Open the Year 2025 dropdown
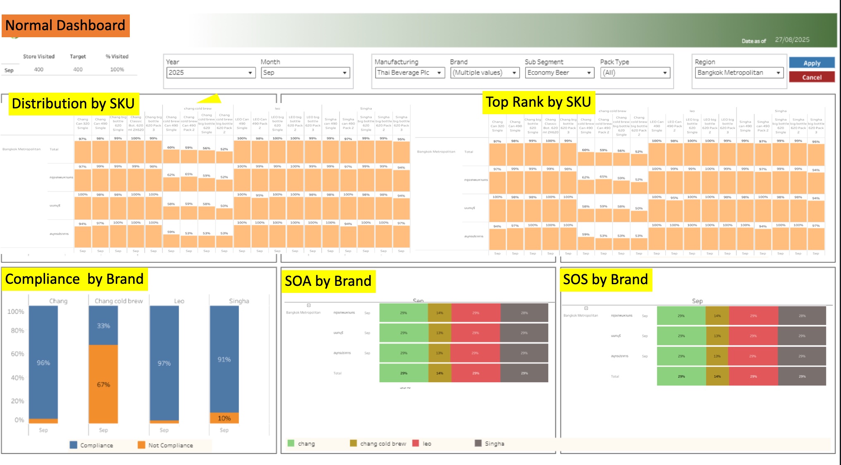The image size is (841, 465). (210, 73)
